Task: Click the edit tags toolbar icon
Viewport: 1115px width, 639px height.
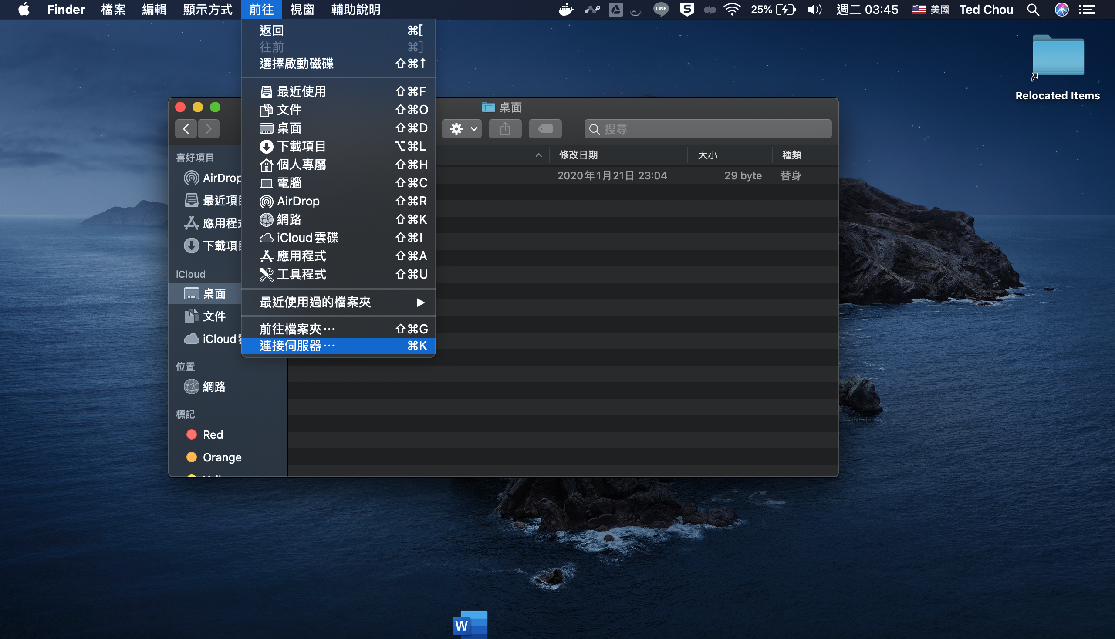Action: click(545, 129)
